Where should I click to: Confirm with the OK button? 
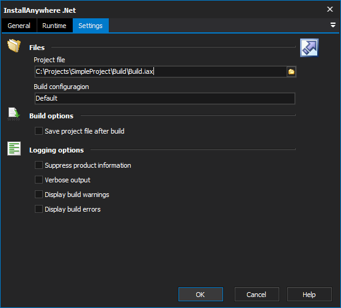(x=200, y=295)
